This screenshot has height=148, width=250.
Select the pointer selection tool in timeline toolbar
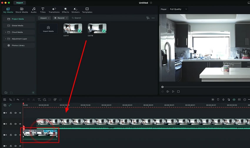point(10,100)
